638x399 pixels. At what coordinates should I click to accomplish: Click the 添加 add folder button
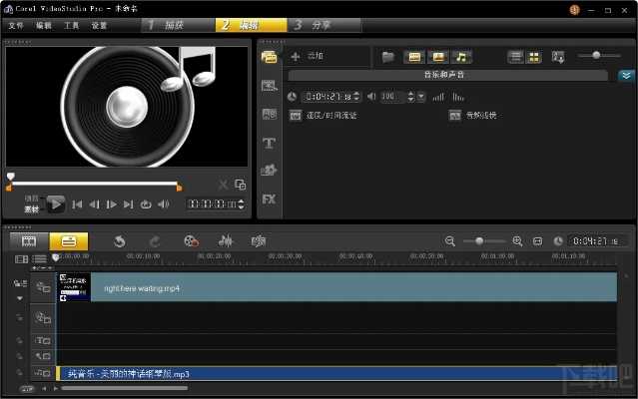click(308, 57)
